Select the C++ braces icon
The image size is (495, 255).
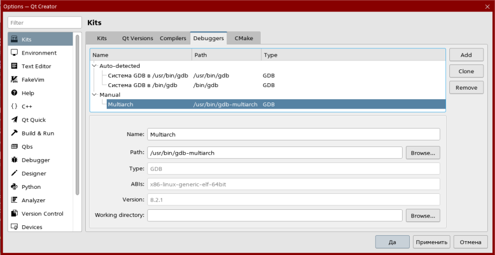click(x=15, y=106)
